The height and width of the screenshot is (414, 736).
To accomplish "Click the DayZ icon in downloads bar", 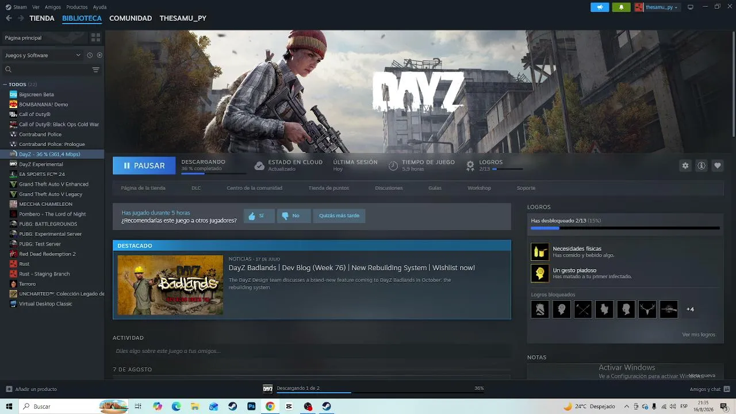I will [x=267, y=389].
